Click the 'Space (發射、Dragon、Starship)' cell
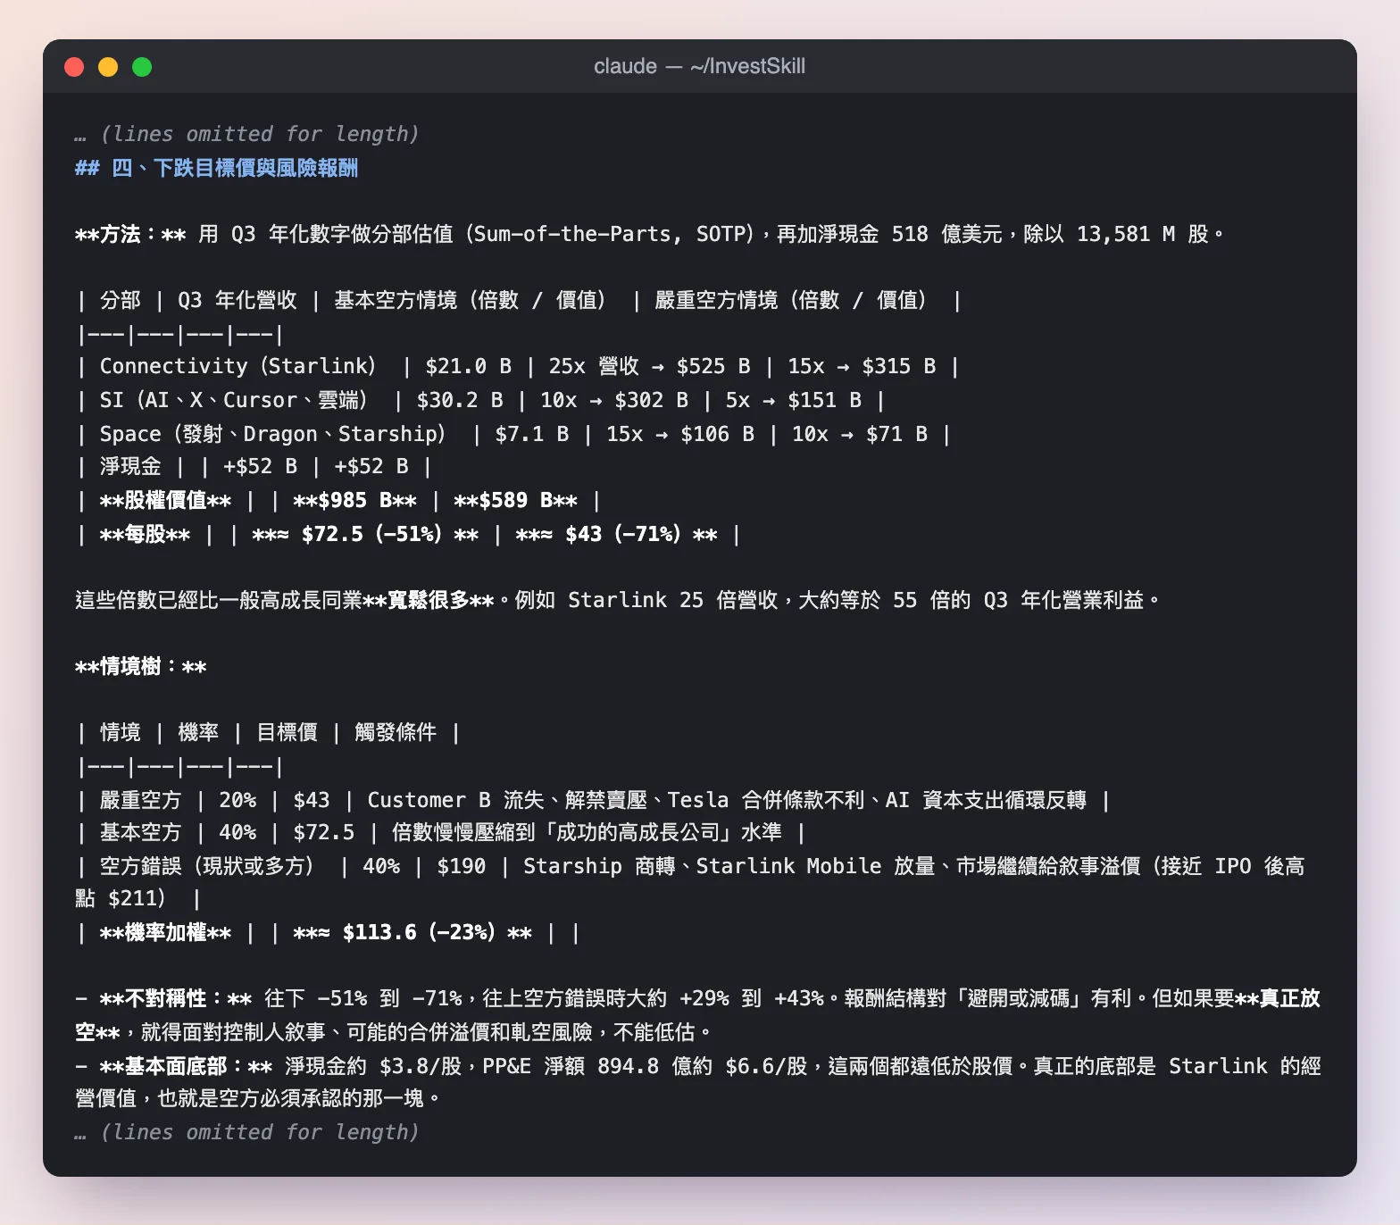 (x=272, y=434)
